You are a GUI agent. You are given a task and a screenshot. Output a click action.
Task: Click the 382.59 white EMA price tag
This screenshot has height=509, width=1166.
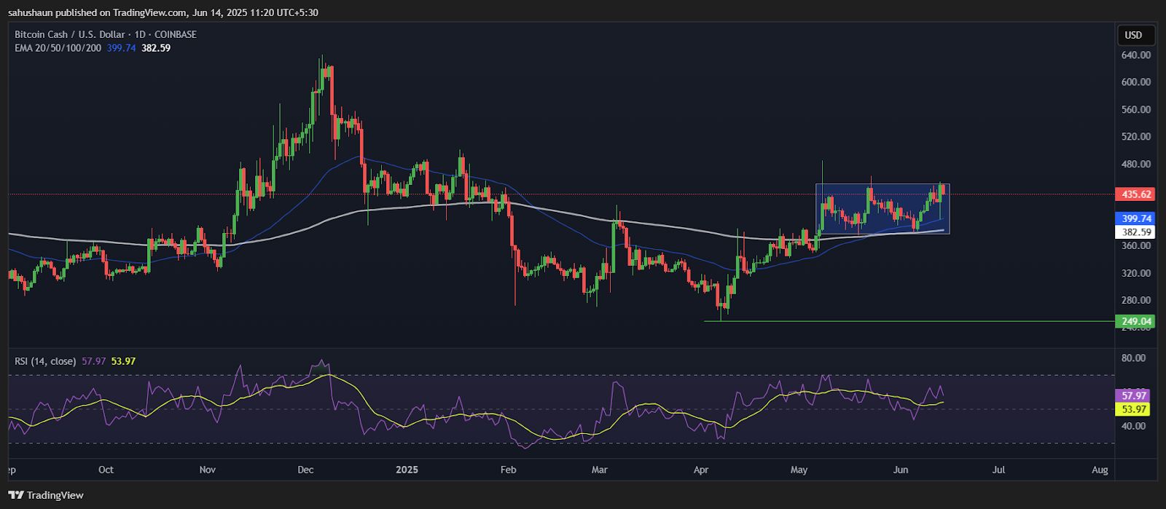(x=1135, y=232)
